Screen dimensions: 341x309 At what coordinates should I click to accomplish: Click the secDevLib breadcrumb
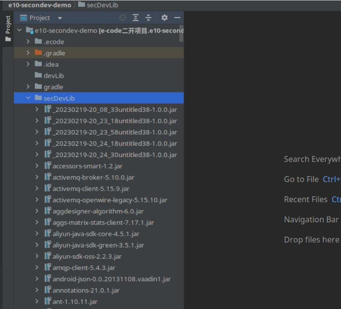click(102, 5)
